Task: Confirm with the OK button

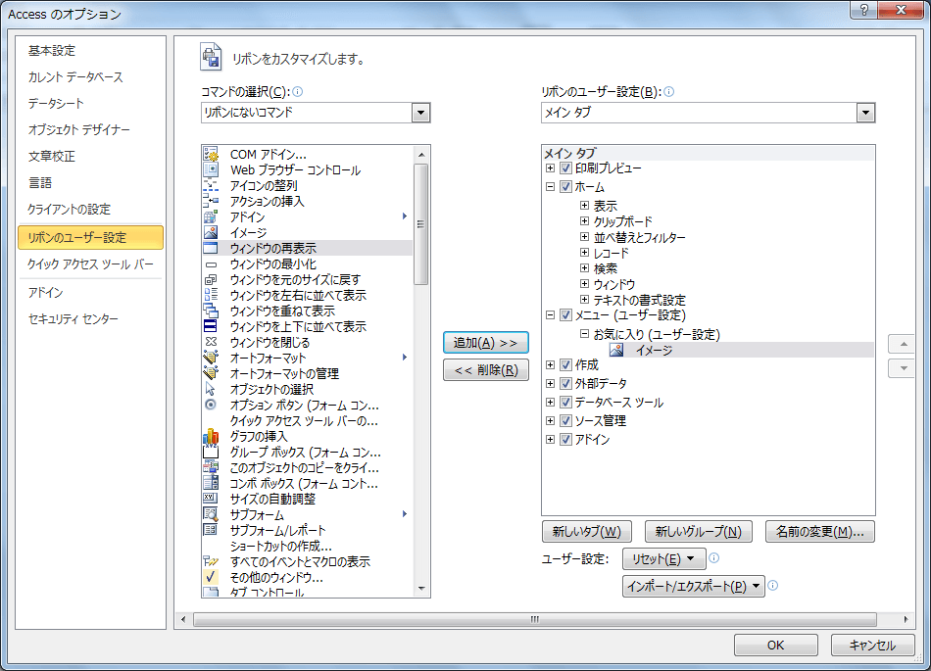Action: tap(775, 645)
